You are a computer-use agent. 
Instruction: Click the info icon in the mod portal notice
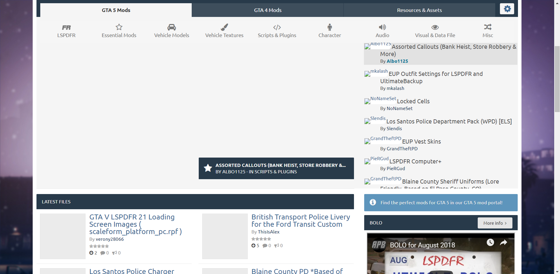(x=373, y=202)
